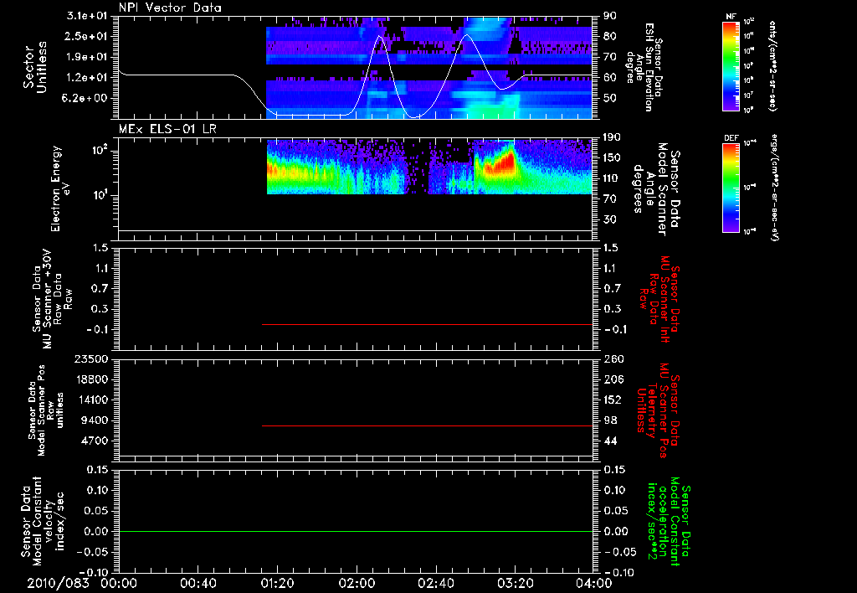Click the 'ergs/(cm**2-sr-sec-eV)' units label
The height and width of the screenshot is (593, 857).
pos(775,188)
